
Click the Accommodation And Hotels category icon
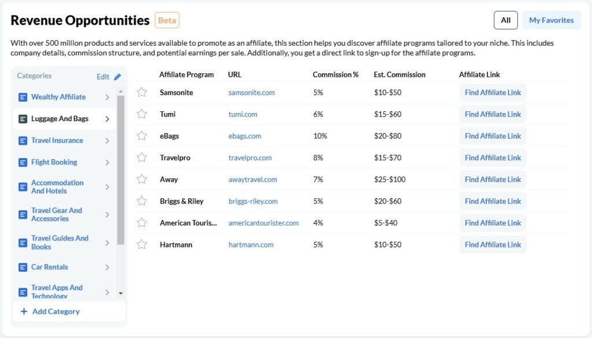(23, 187)
